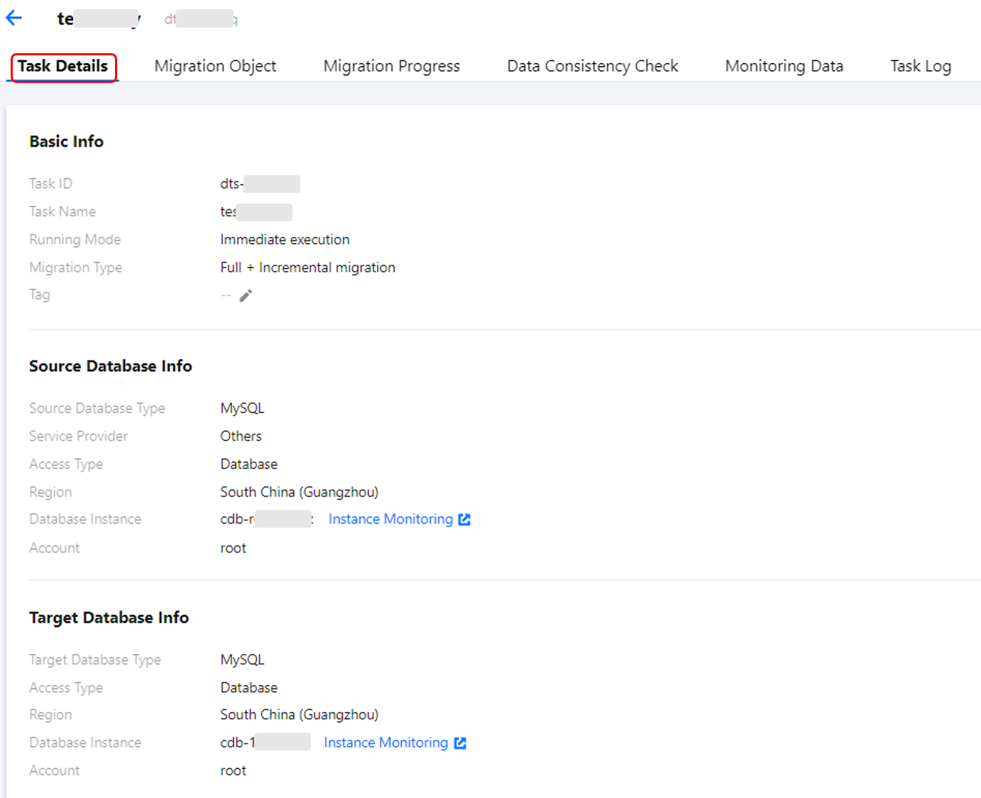
Task: Click the Task ID value
Action: pos(259,184)
